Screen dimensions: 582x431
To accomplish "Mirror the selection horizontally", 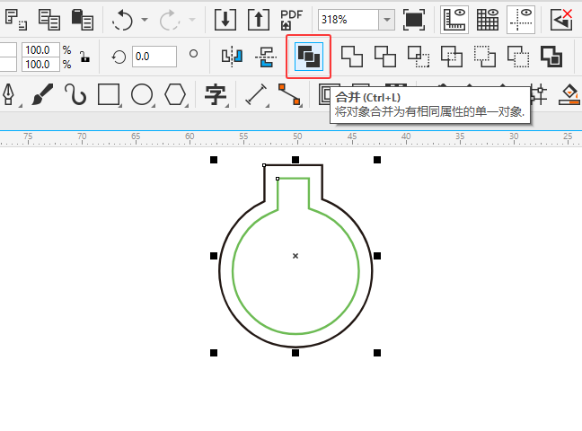I will coord(233,57).
